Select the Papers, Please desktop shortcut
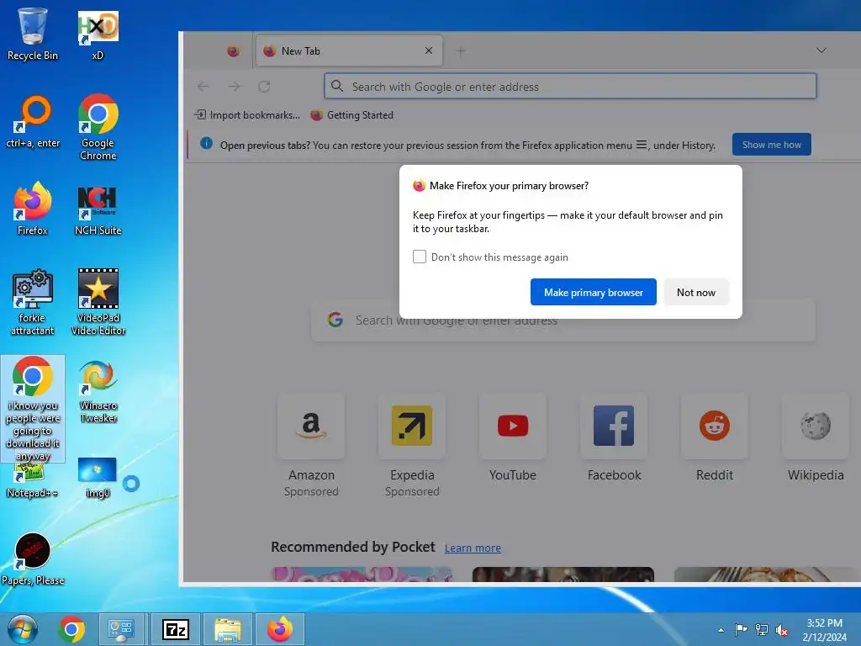The height and width of the screenshot is (646, 861). 33,559
